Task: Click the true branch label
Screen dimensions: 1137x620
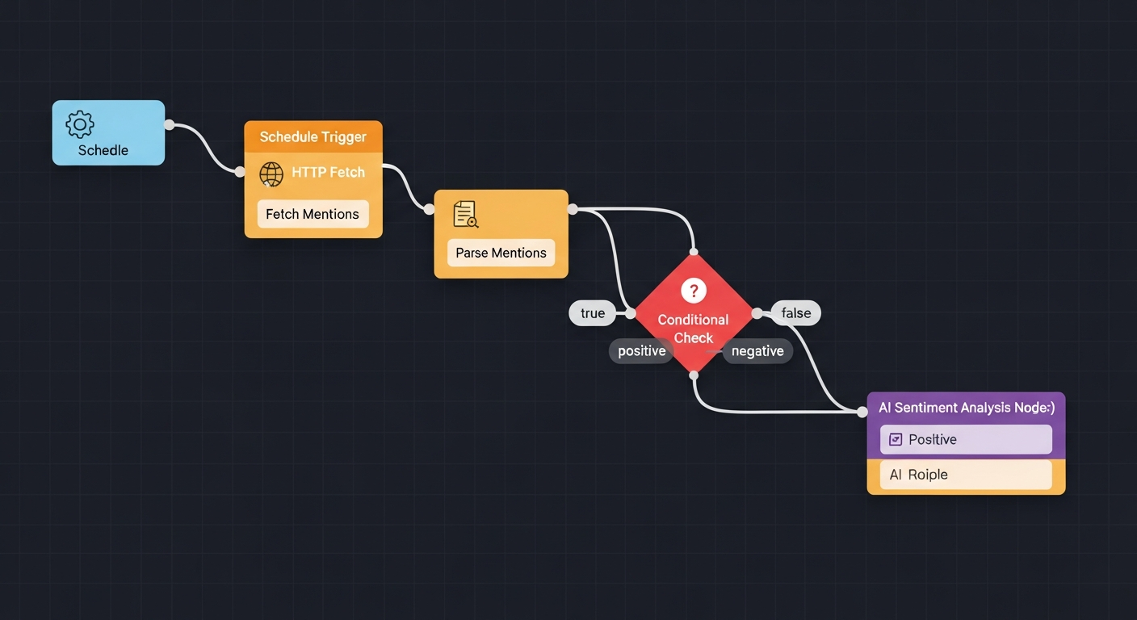Action: click(593, 313)
